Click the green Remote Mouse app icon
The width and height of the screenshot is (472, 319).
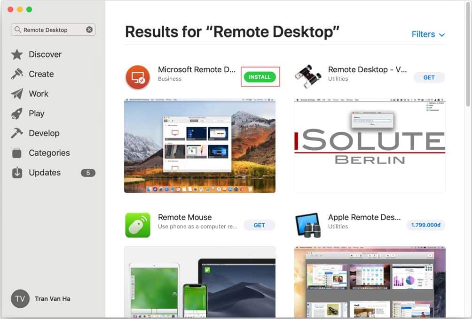point(138,225)
